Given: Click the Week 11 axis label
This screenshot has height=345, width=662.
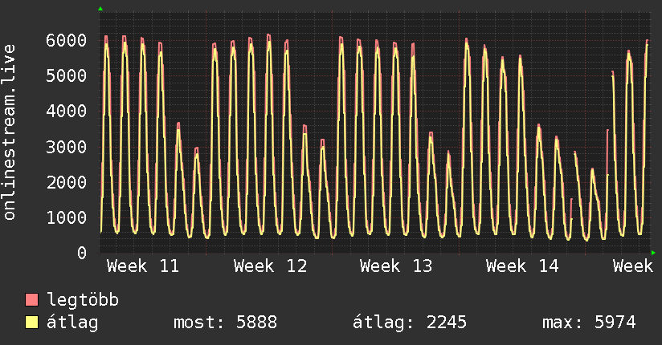Looking at the screenshot, I should point(143,266).
